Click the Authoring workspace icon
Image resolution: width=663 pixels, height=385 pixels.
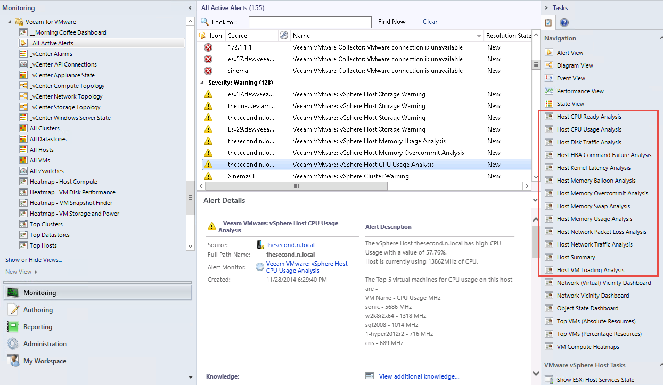(x=13, y=310)
